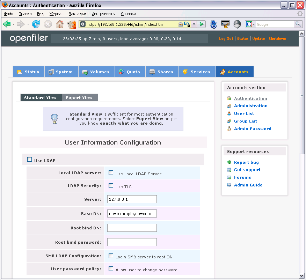Click the vertical scrollbar down arrow
This screenshot has height=280, width=306.
[302, 276]
